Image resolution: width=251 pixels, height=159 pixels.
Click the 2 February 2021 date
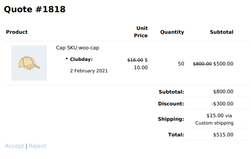pos(89,71)
